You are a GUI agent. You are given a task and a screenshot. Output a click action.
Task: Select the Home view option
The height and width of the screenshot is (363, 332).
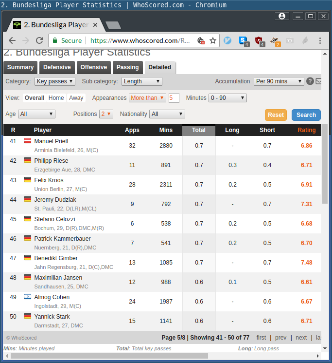(x=56, y=98)
